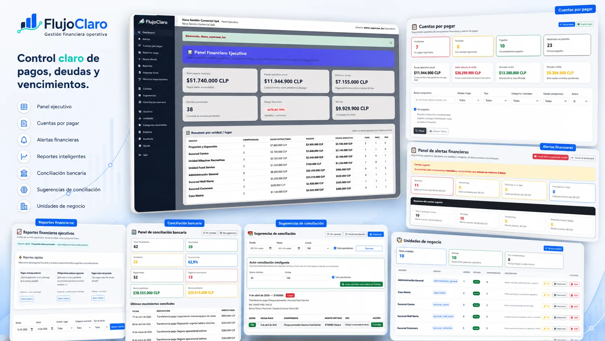Viewport: 605px width, 341px height.
Task: Open the Unidad / lugar dropdown in the reports panel
Action: coord(64,328)
